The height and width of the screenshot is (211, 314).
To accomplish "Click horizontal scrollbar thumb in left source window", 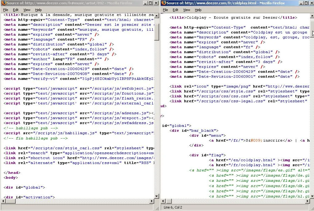I will 10,201.
